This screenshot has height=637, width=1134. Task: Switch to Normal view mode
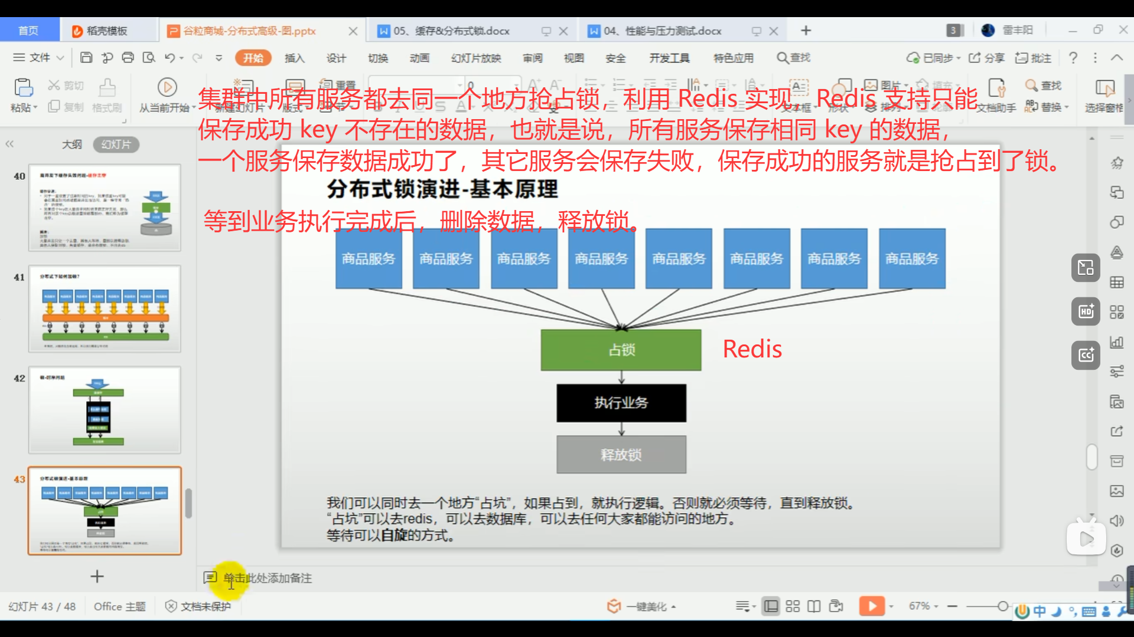pyautogui.click(x=771, y=606)
